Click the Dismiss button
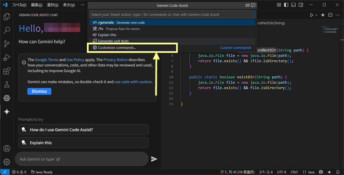344x175 pixels. 39,91
